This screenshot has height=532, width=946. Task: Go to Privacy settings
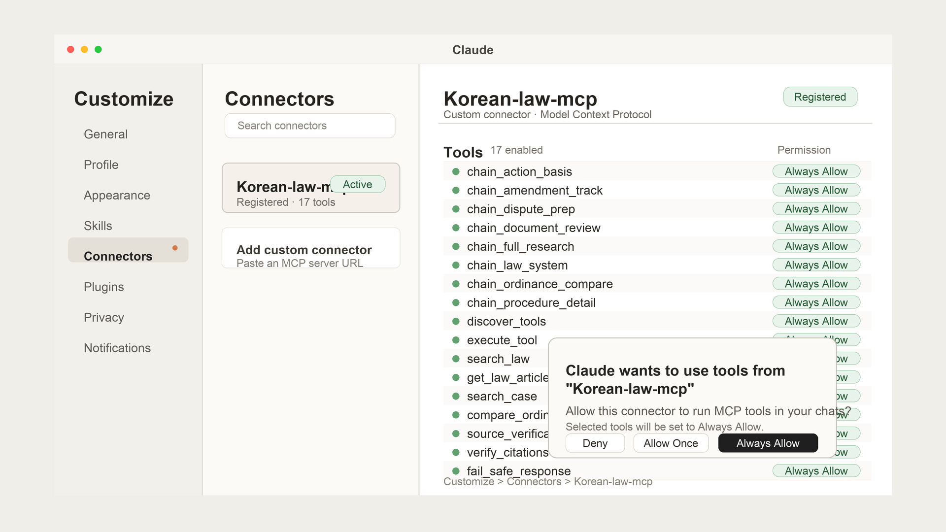tap(104, 317)
